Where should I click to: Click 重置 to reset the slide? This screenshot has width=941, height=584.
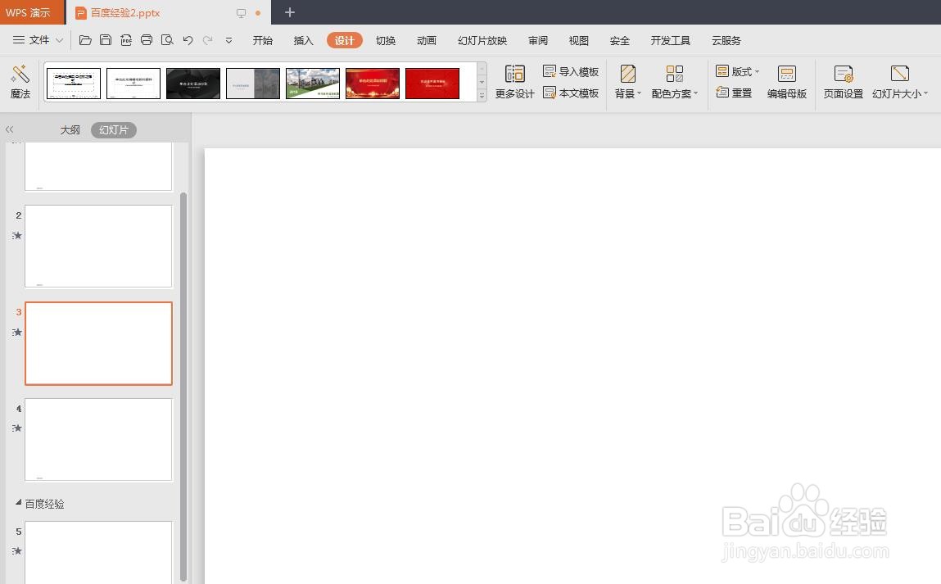coord(734,93)
